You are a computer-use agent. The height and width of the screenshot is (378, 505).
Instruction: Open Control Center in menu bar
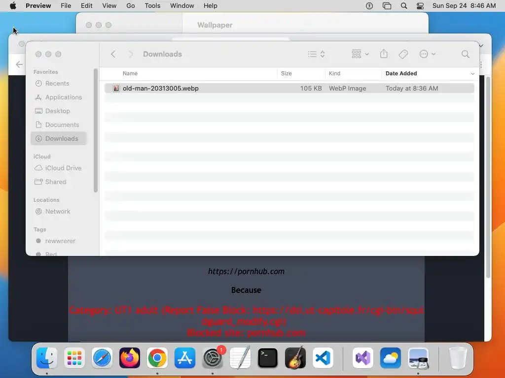(420, 6)
